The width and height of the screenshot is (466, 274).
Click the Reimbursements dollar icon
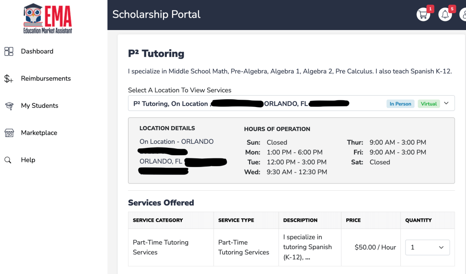(x=9, y=79)
